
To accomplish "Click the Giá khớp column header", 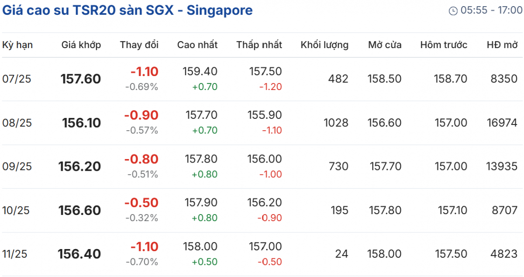I will pos(81,45).
